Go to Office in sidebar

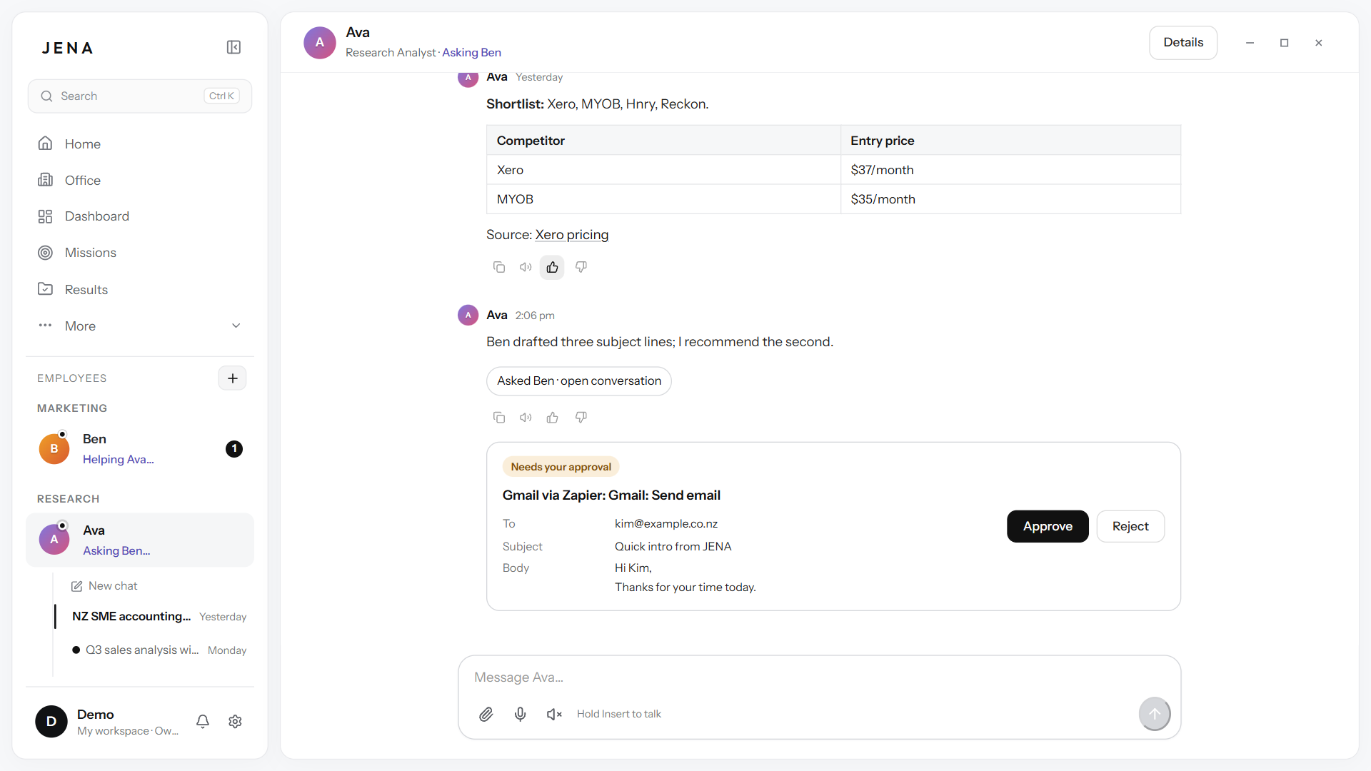140,180
